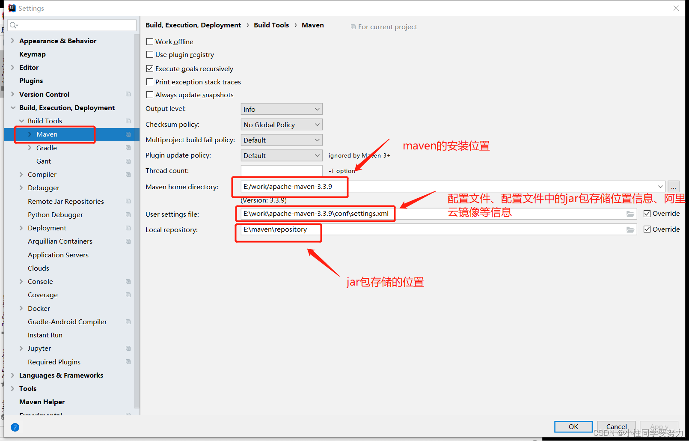Click the IntelliJ icon in the Settings title bar
Screen dimensions: 689x441
(x=12, y=8)
